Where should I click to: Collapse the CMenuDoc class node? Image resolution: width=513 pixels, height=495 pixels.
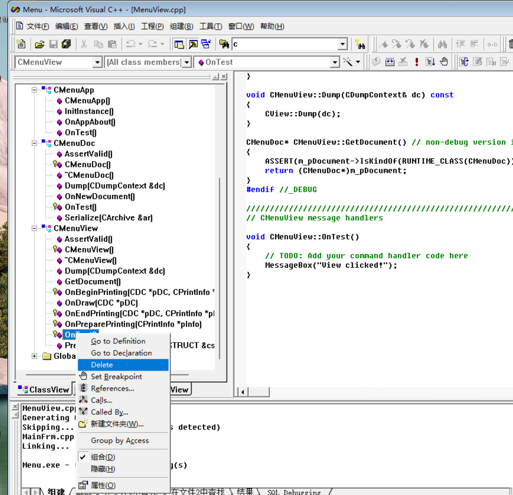coord(34,143)
